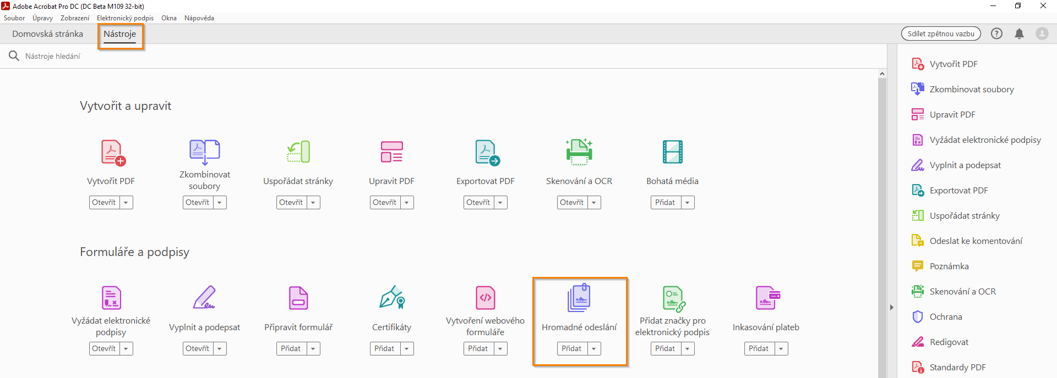The width and height of the screenshot is (1057, 378).
Task: Select Vyžádat elektronické podpisy in right sidebar
Action: tap(976, 140)
